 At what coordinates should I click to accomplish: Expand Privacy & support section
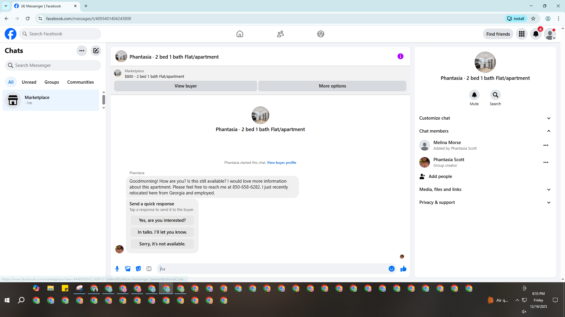(485, 202)
